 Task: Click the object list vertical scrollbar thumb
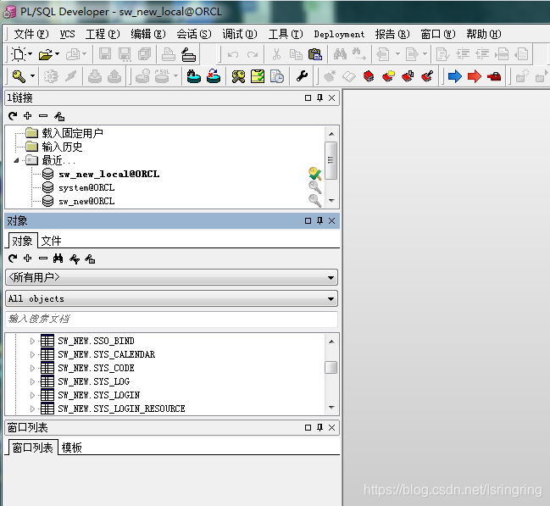(x=331, y=367)
